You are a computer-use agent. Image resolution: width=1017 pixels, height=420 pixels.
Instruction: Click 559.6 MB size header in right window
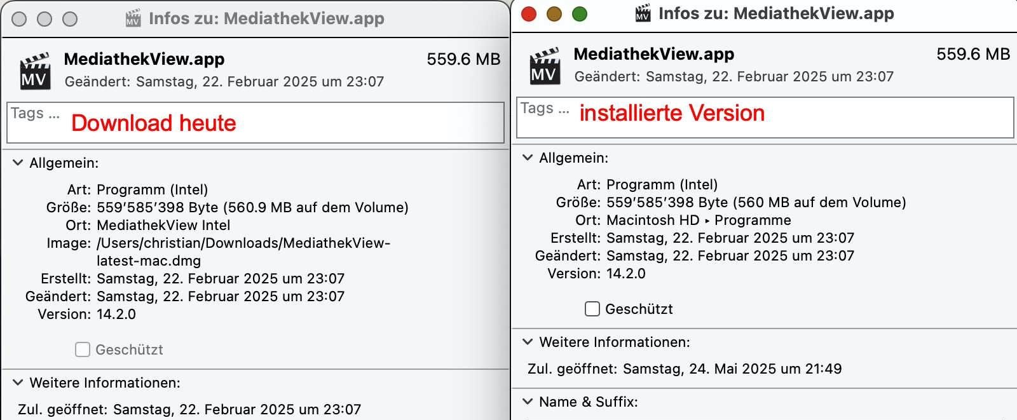[973, 54]
